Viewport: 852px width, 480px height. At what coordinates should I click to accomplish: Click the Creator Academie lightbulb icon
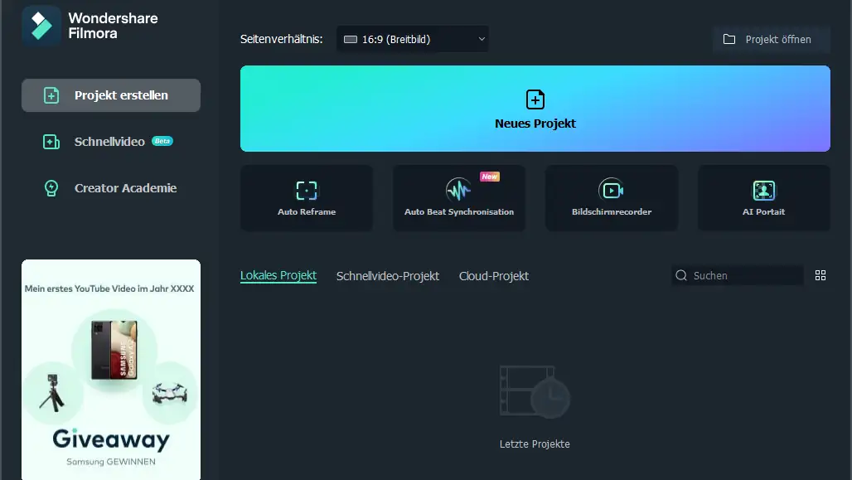(x=51, y=188)
